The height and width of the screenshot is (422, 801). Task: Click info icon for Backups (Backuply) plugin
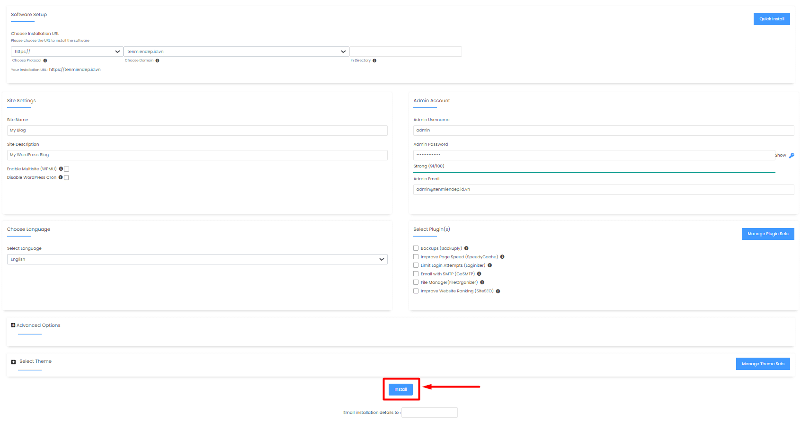coord(466,248)
